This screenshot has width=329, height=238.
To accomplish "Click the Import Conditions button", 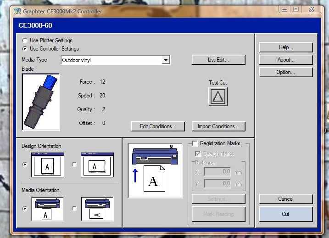I will coord(218,126).
